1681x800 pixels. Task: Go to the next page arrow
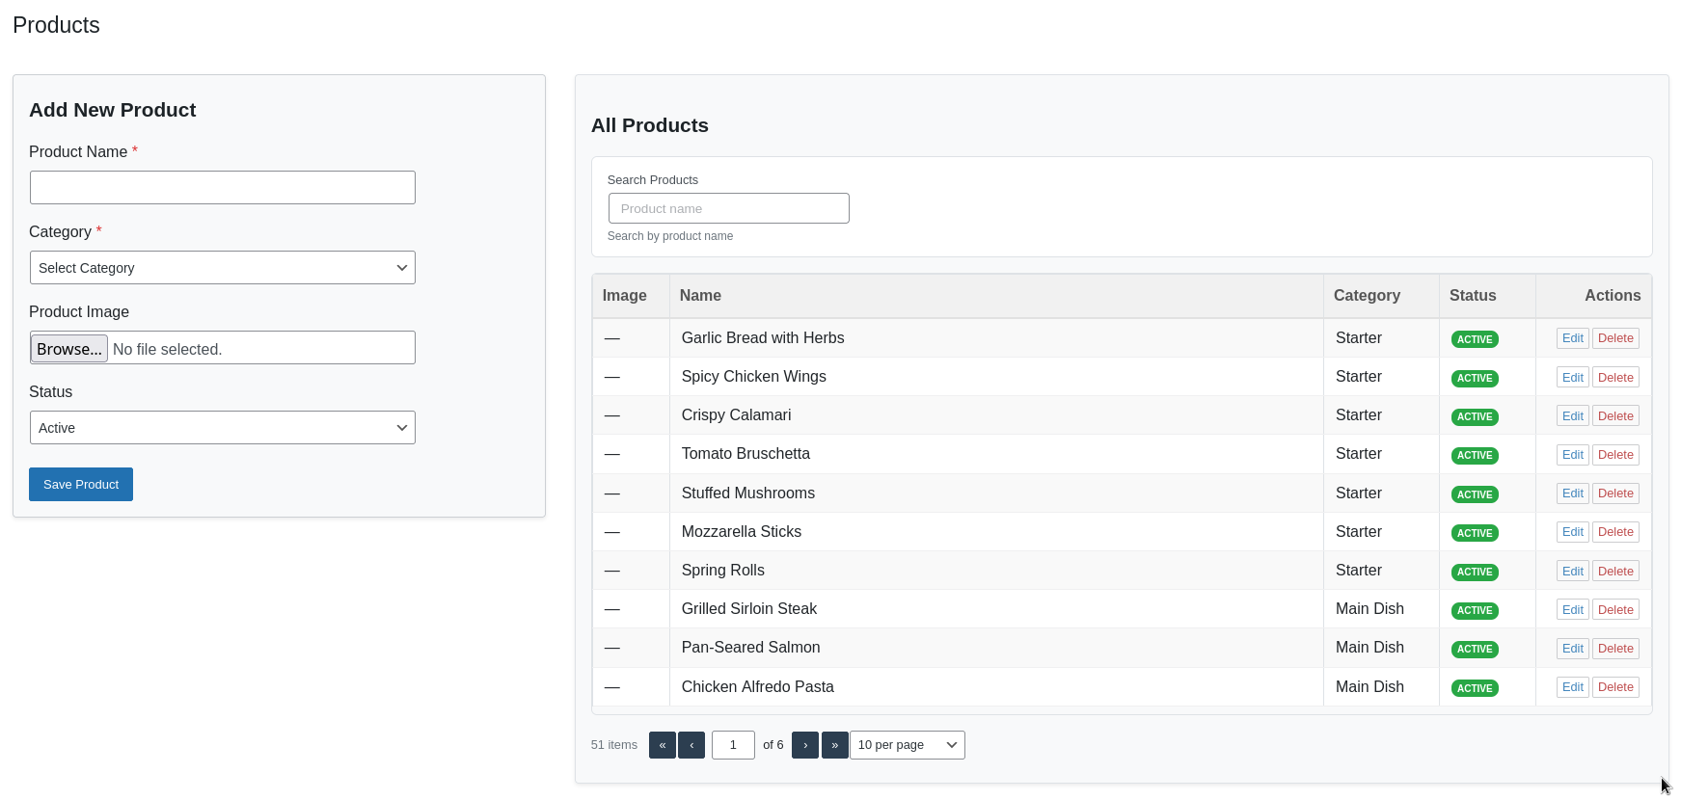click(x=805, y=745)
